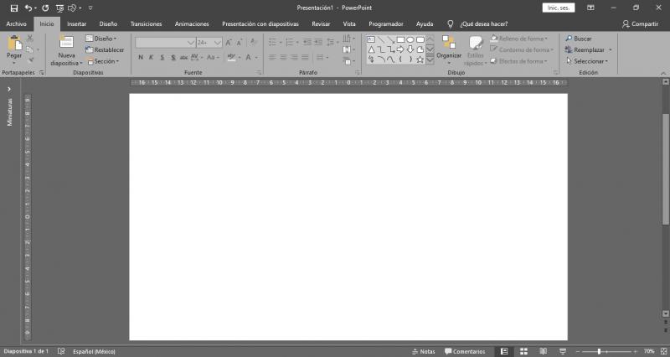
Task: Select the star shape in shapes gallery
Action: [x=420, y=59]
